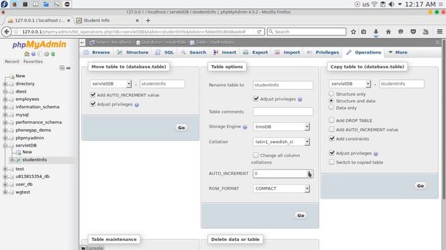Screen dimensions: 446x250
Task: Click the Search tab magnifier icon
Action: pos(183,53)
